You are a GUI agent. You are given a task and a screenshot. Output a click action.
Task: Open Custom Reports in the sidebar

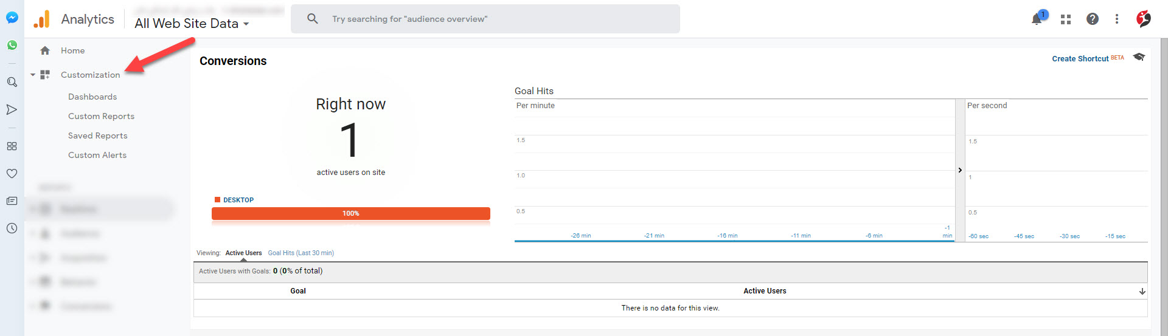pos(101,116)
